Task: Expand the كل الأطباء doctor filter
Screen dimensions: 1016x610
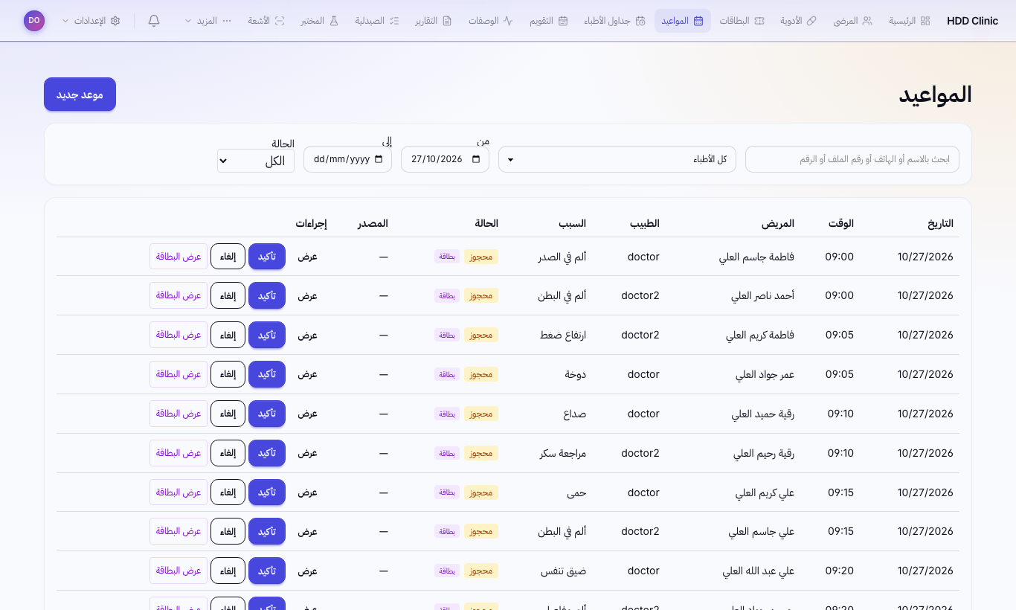Action: (x=617, y=159)
